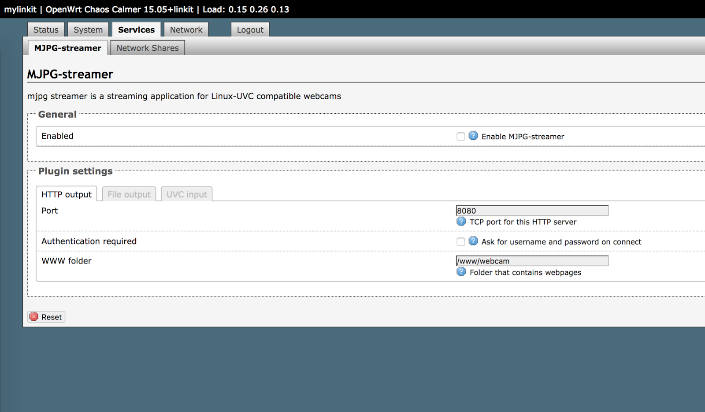Click the red X icon on Reset
Screen dimensions: 705x412
click(34, 316)
